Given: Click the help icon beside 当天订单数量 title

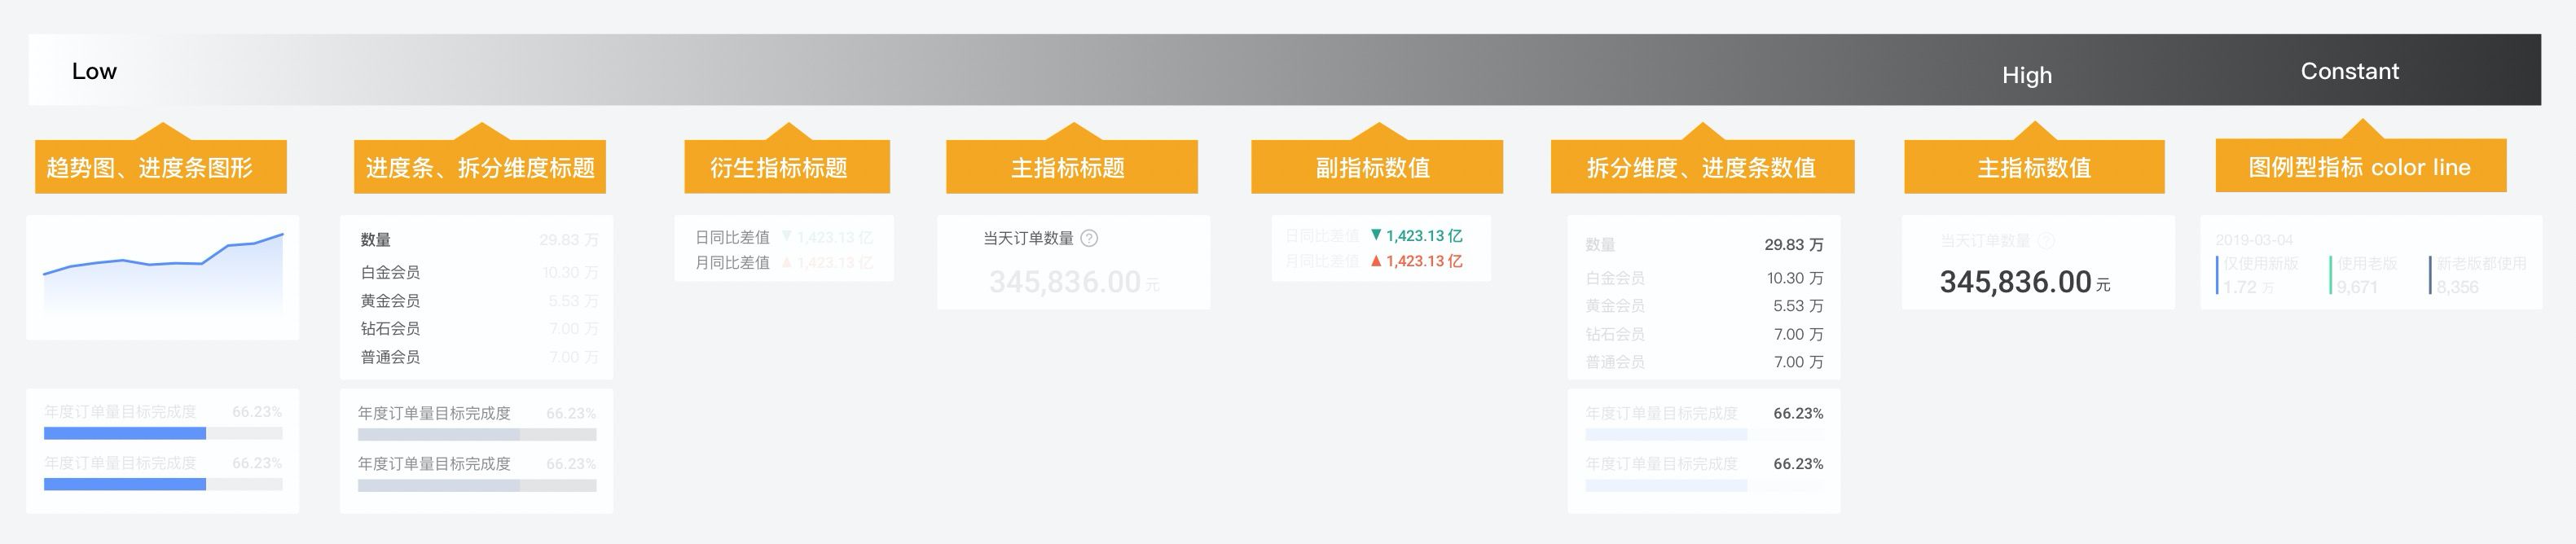Looking at the screenshot, I should coord(1090,238).
